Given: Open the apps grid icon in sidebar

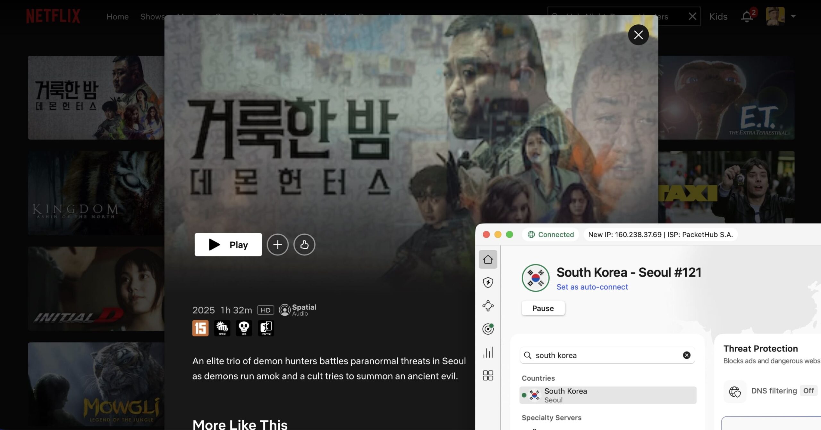Looking at the screenshot, I should 488,375.
